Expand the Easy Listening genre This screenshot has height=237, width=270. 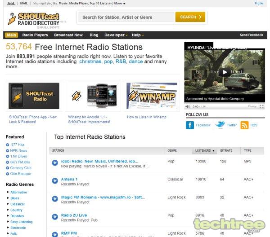coord(8,222)
